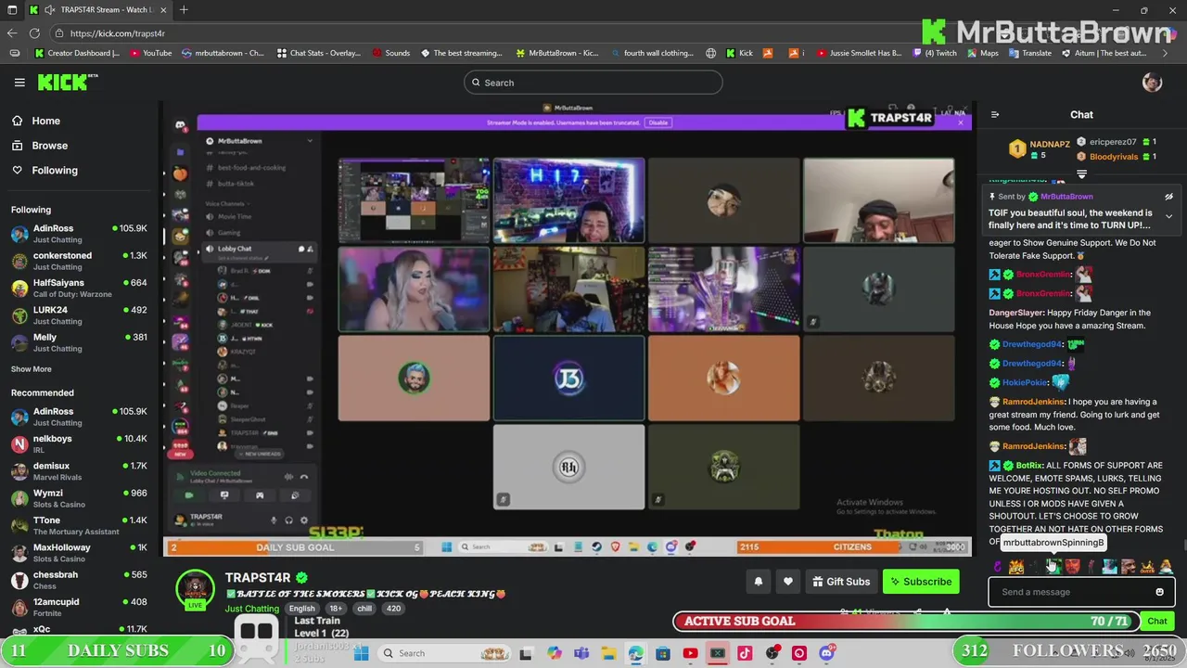Viewport: 1187px width, 668px height.
Task: Collapse the chat panel with the arrow icon
Action: (x=995, y=115)
